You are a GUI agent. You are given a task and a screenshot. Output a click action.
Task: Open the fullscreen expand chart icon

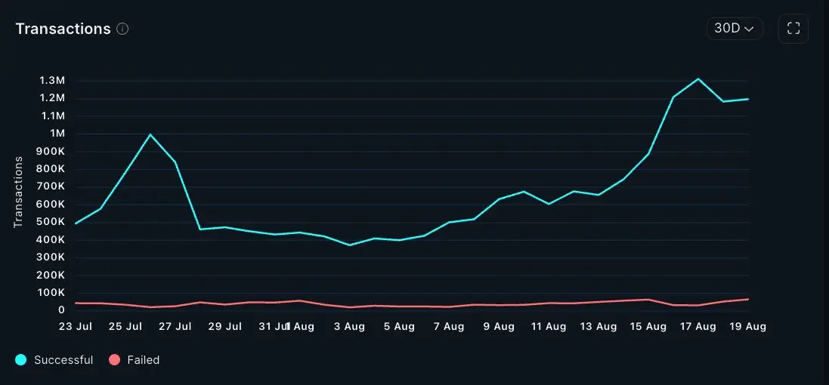[793, 29]
